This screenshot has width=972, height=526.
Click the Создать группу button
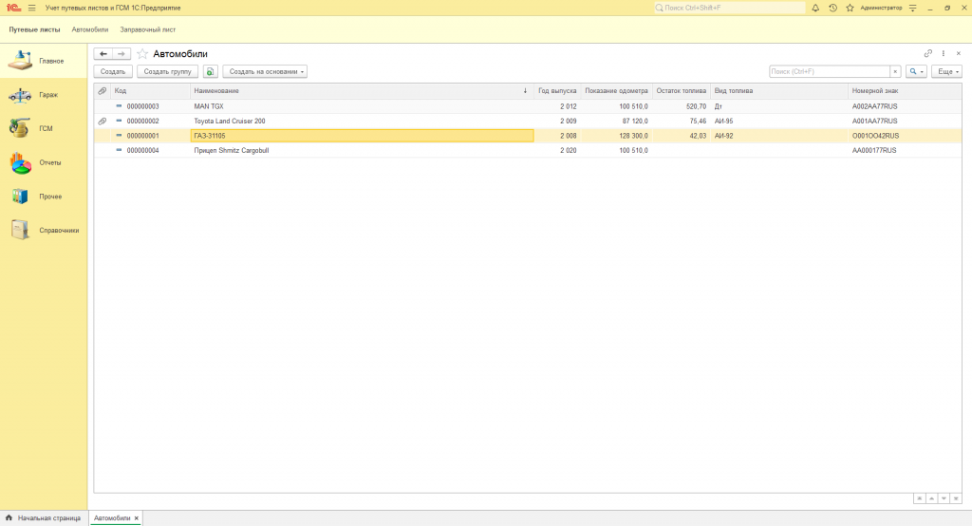click(167, 71)
